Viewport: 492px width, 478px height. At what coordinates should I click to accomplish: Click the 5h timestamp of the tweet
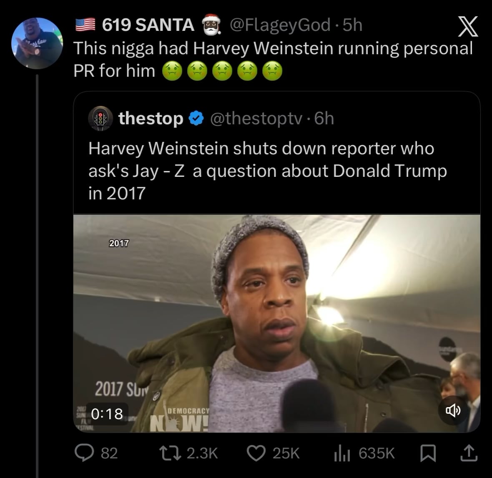click(x=353, y=25)
